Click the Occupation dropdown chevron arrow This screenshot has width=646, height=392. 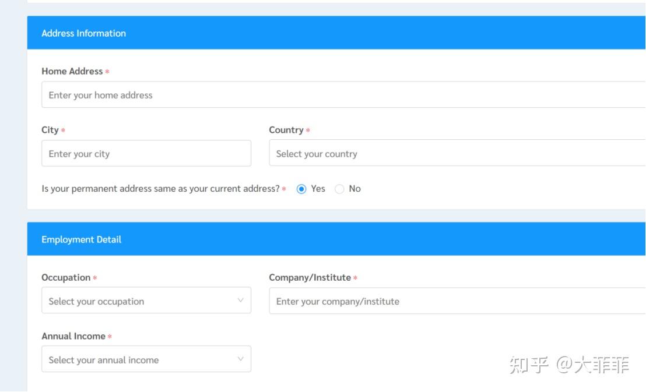[x=240, y=301]
